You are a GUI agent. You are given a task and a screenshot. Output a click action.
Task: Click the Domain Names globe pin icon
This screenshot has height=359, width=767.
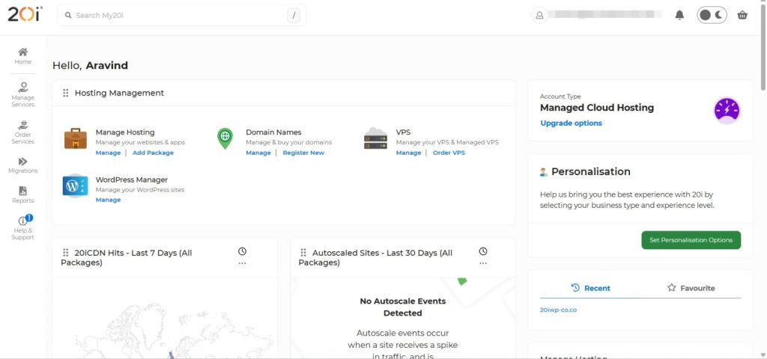(x=225, y=138)
